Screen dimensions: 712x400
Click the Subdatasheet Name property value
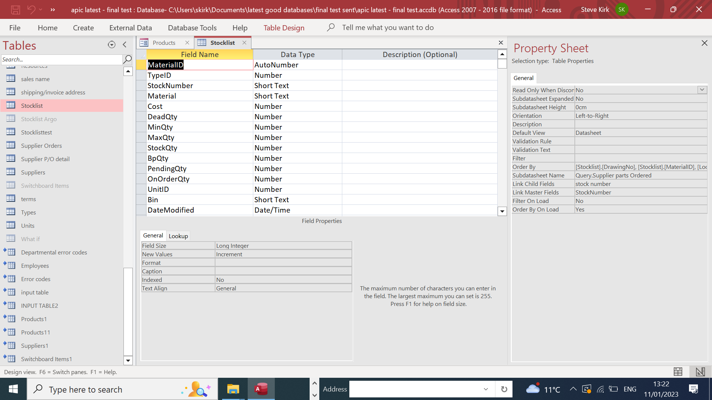click(641, 176)
